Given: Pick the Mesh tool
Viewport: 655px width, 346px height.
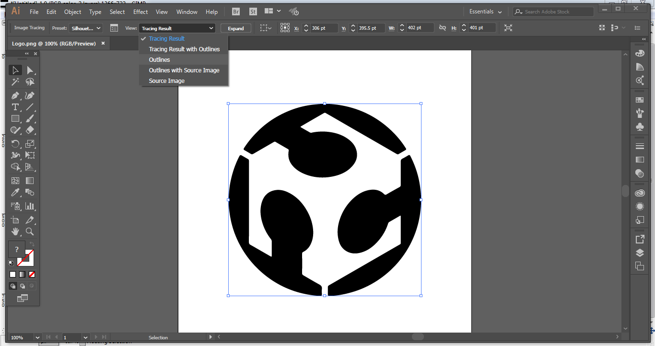Looking at the screenshot, I should [15, 181].
